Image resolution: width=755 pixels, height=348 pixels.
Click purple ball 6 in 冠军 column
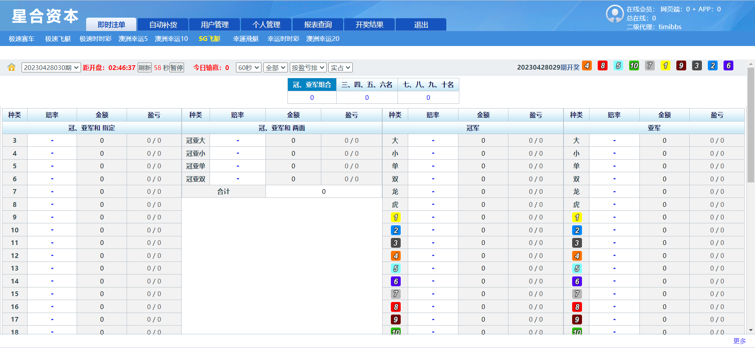(396, 281)
